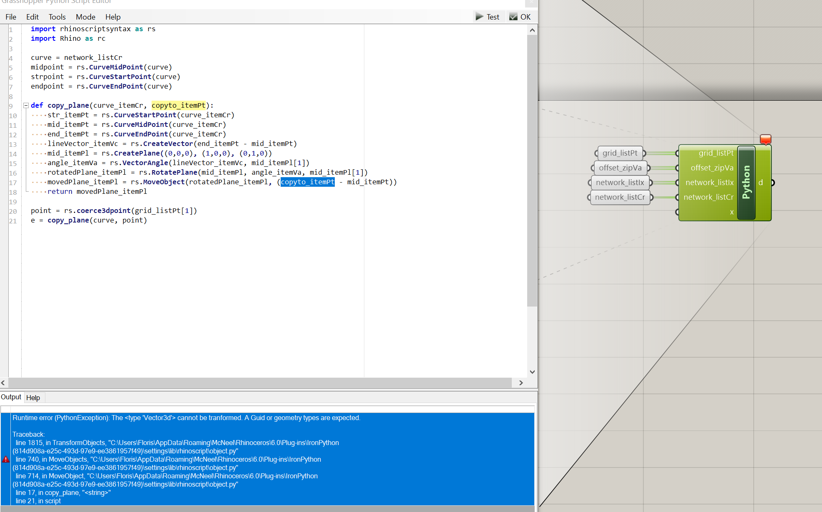The image size is (822, 512).
Task: Switch to the Help output tab
Action: [33, 398]
